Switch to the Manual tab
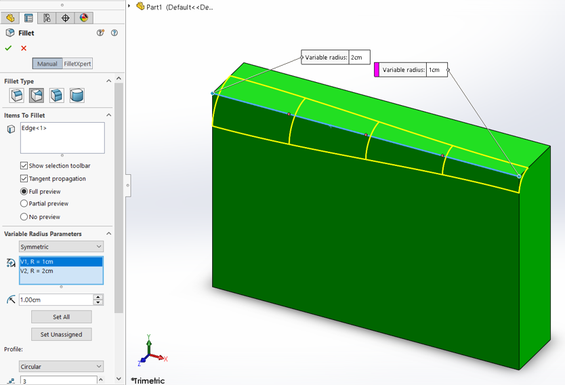This screenshot has height=385, width=565. (x=47, y=64)
